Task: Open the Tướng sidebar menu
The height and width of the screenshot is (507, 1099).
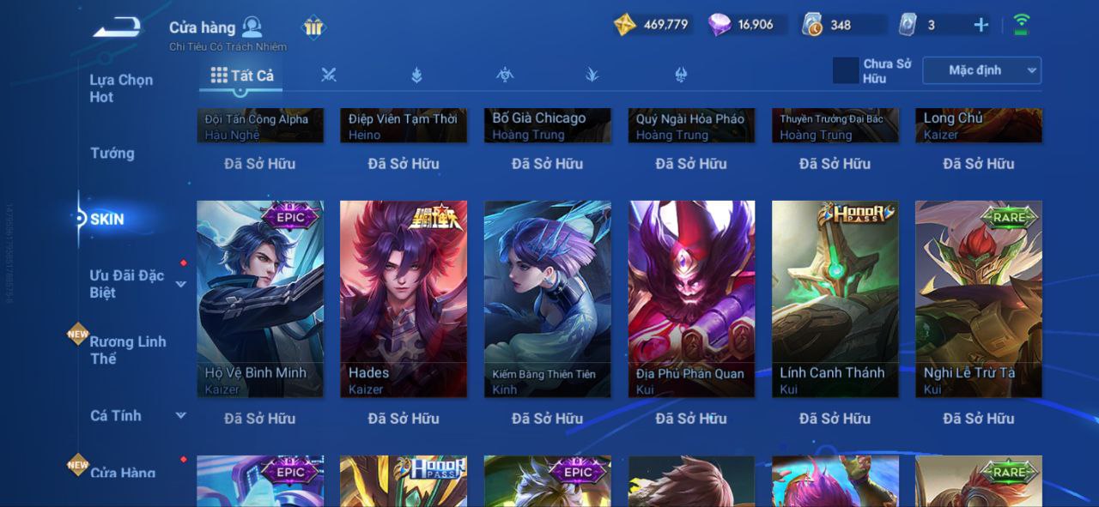Action: (112, 154)
